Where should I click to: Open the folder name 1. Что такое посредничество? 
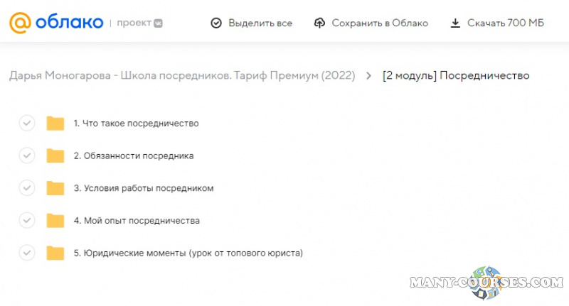click(x=136, y=124)
